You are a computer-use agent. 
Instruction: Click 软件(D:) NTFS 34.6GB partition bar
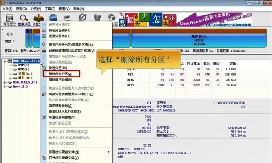199,38
